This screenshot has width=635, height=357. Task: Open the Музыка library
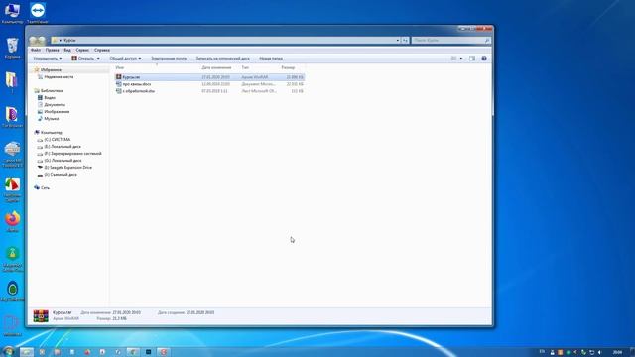coord(52,119)
